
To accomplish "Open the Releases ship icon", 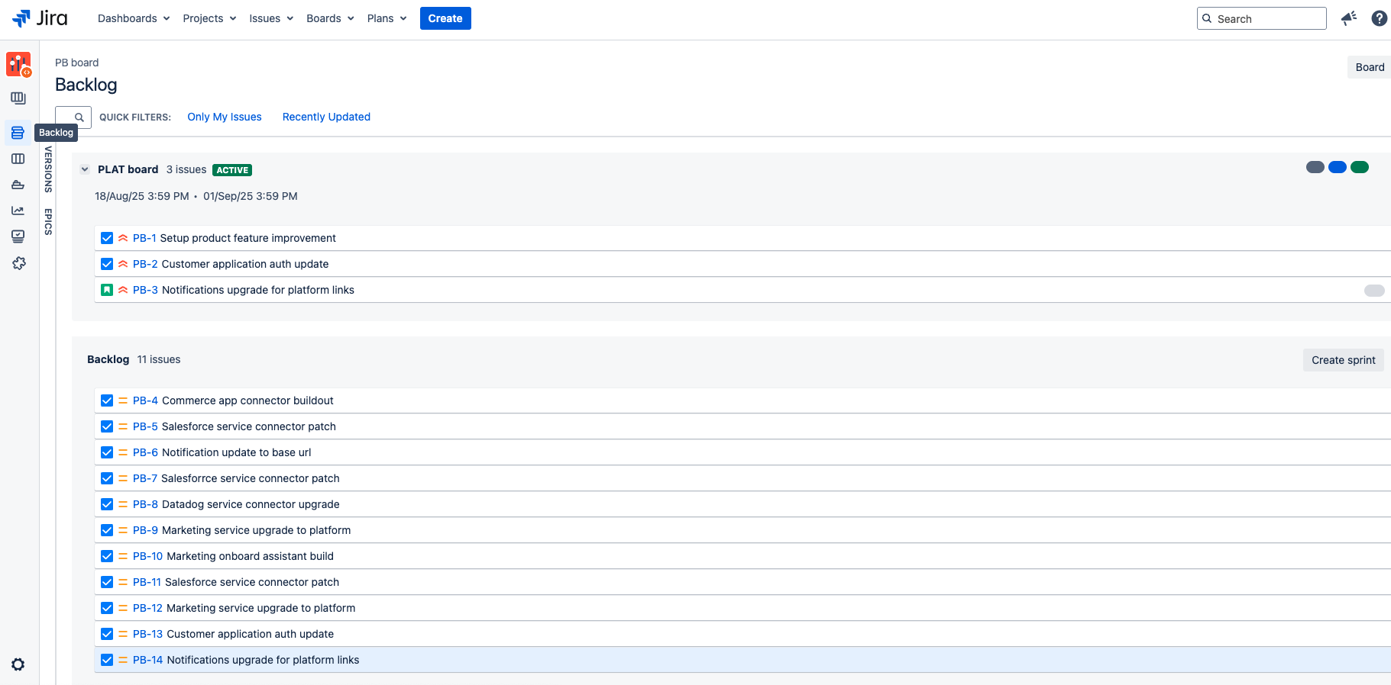I will pos(18,185).
